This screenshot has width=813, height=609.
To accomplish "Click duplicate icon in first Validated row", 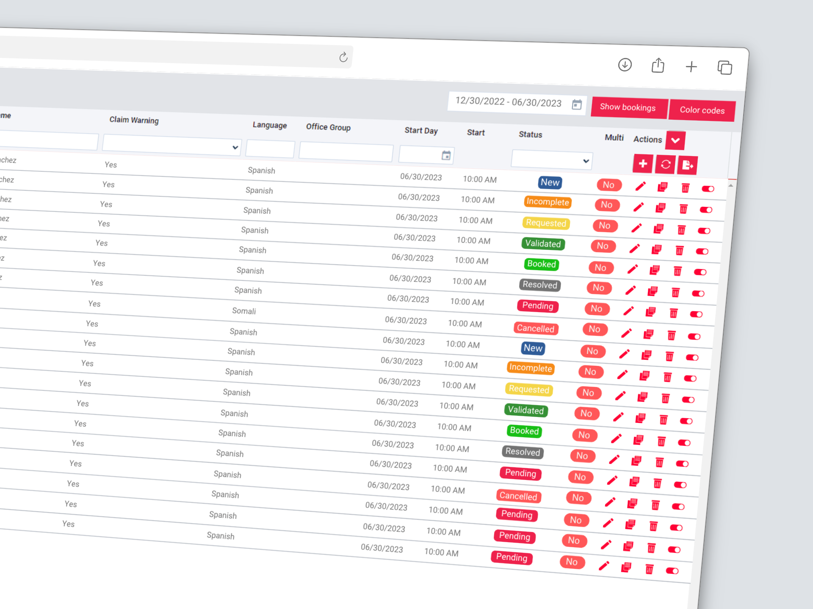I will pos(657,250).
